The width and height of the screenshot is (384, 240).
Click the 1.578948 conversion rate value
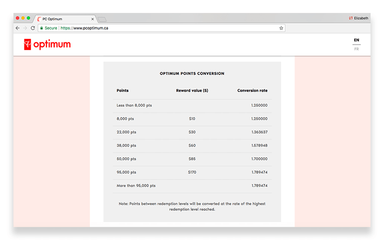click(259, 145)
